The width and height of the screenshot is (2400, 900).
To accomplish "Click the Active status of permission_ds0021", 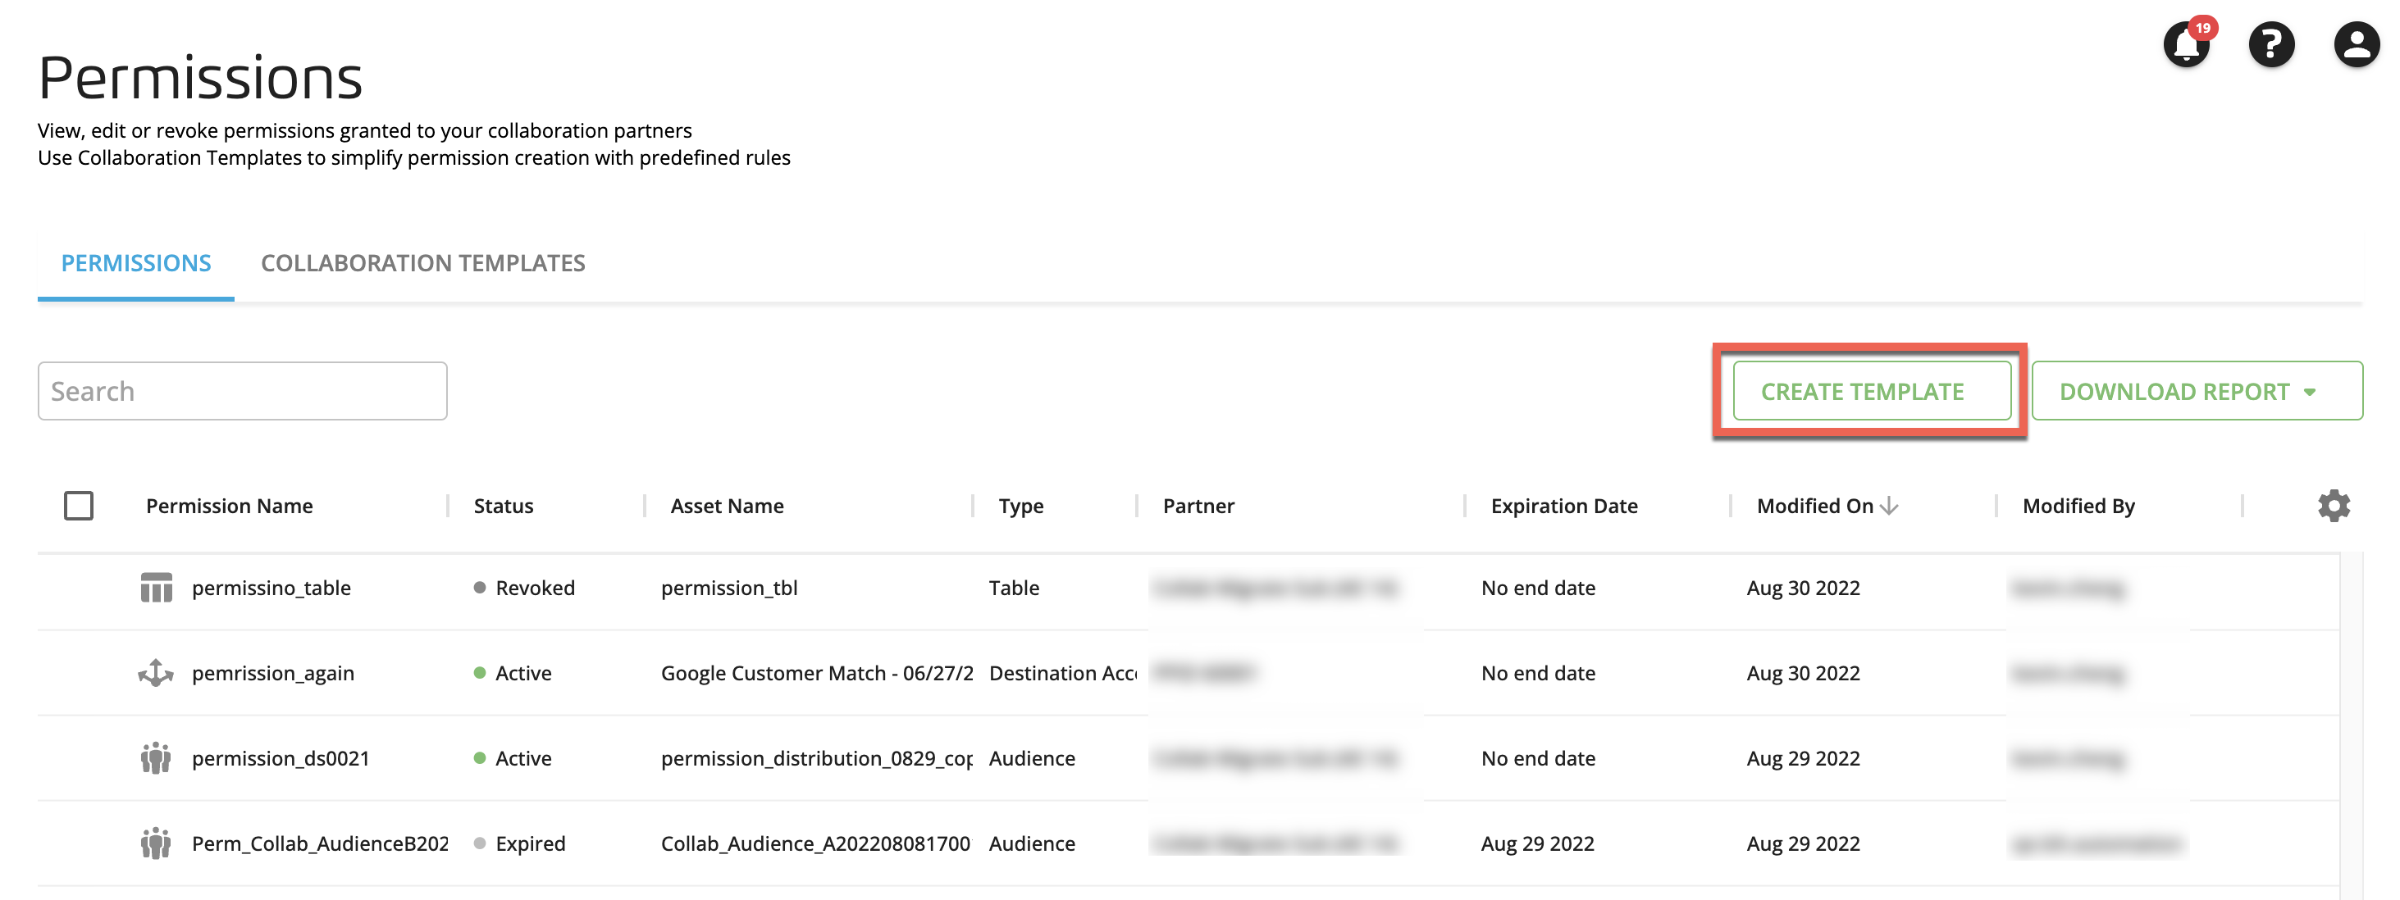I will point(513,758).
